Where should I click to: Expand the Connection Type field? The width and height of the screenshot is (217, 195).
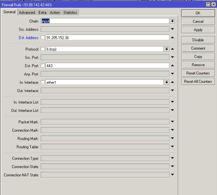pos(172,158)
